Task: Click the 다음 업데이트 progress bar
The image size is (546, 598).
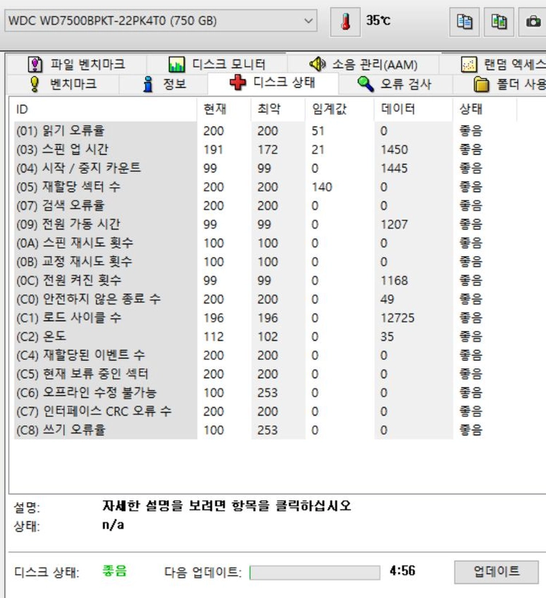Action: [x=314, y=573]
